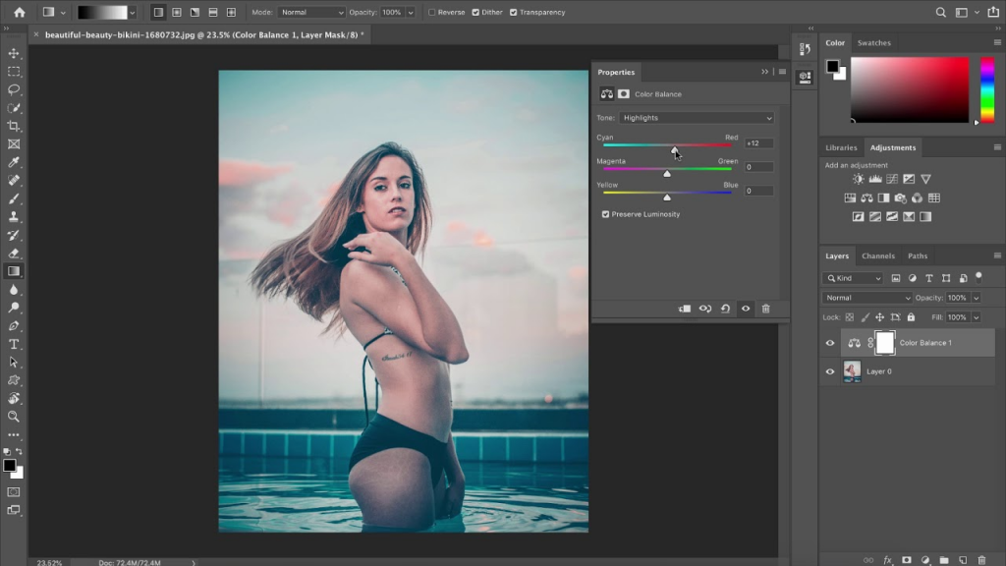Switch to the Channels tab
This screenshot has width=1006, height=566.
click(877, 256)
